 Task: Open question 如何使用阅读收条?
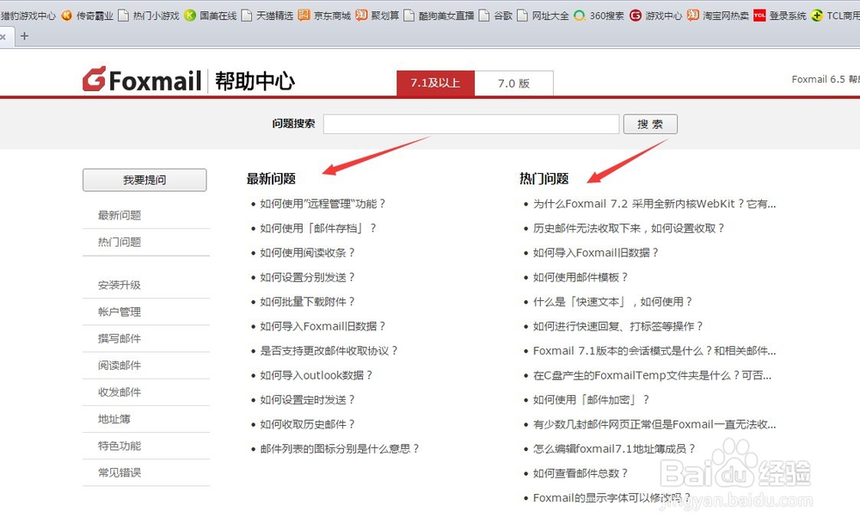click(x=307, y=253)
